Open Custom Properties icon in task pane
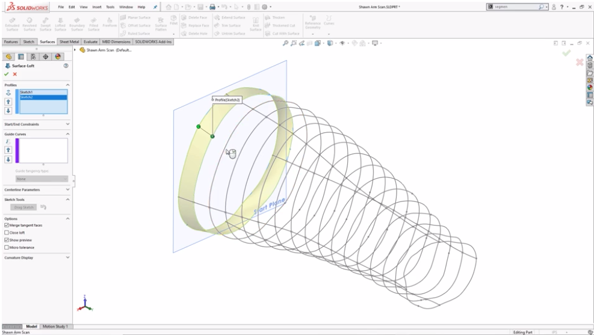 click(590, 95)
